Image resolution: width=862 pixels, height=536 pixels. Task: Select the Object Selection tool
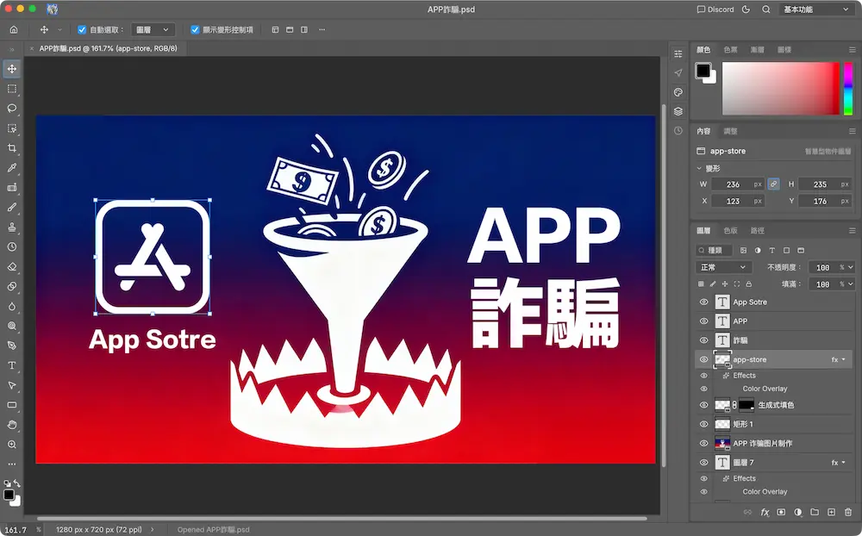(x=11, y=128)
